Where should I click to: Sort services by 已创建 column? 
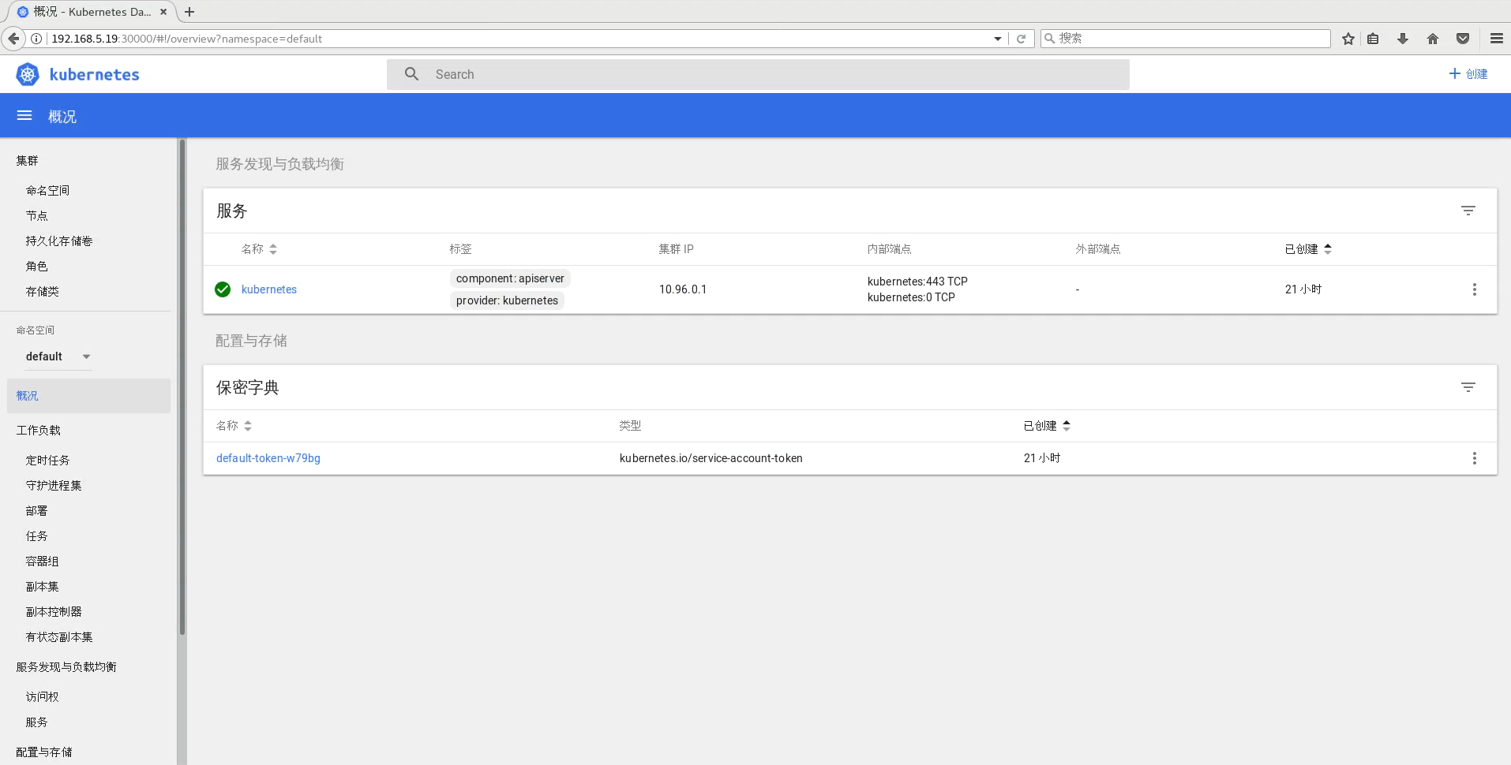tap(1308, 249)
